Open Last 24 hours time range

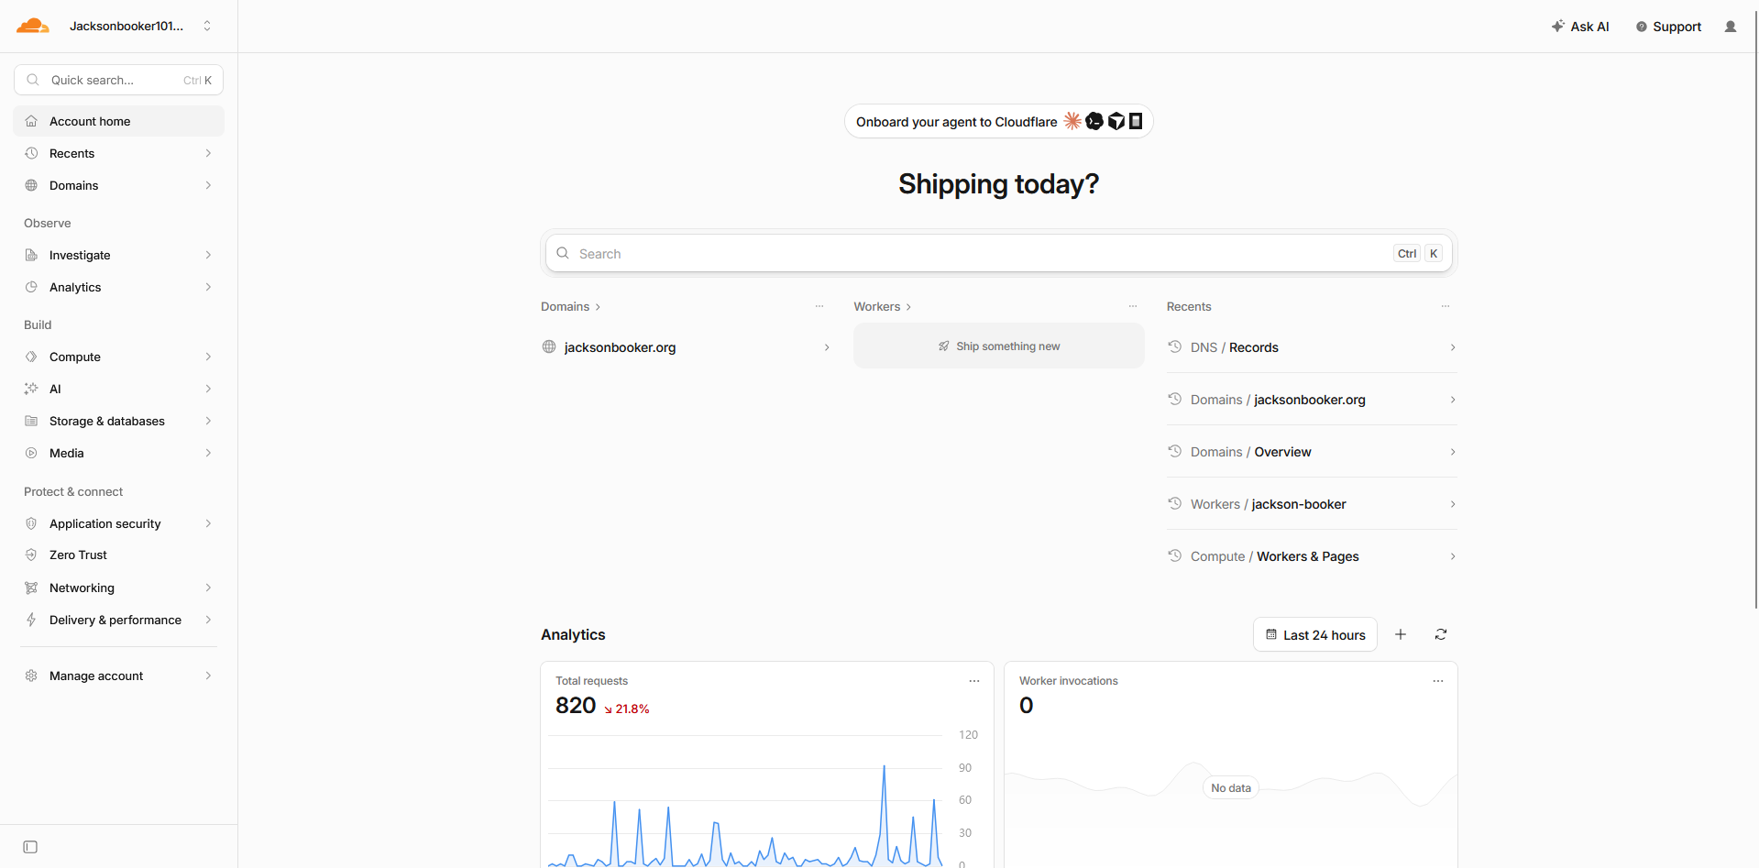[1315, 634]
